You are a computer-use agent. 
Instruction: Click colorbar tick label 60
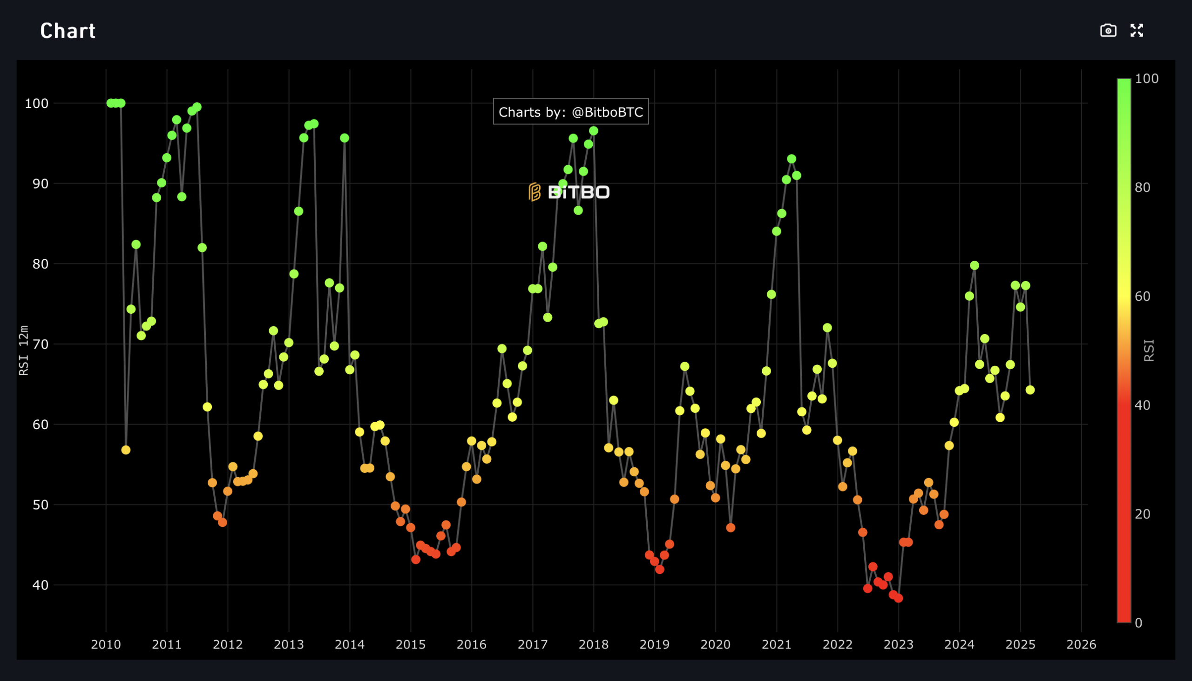click(1143, 296)
